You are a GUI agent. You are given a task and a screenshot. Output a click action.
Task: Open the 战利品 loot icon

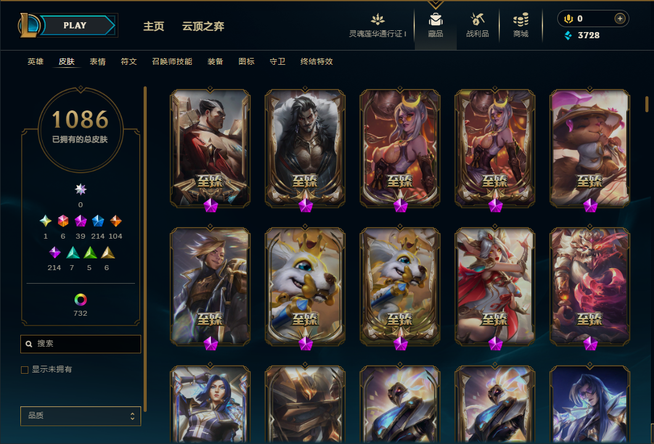(x=477, y=19)
